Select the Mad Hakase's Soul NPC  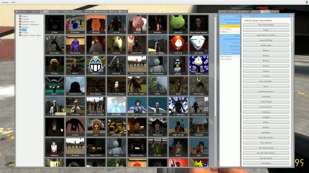[x=137, y=127]
